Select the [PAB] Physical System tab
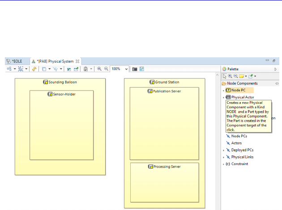The height and width of the screenshot is (210, 282). pos(55,61)
